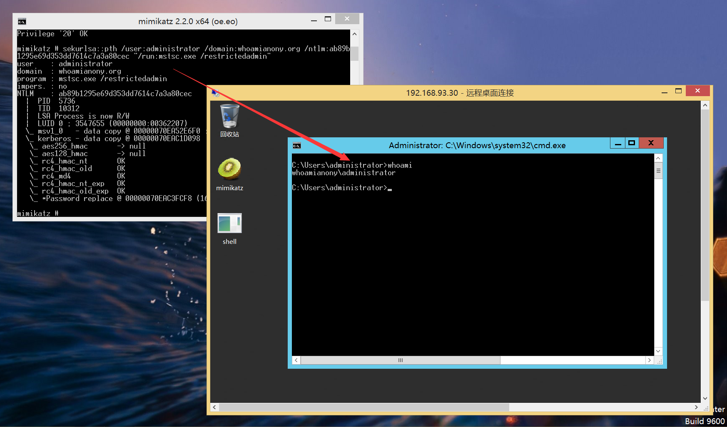Click the remote desktop horizontal scroll-left arrow
Screen dimensions: 727x427
(214, 407)
